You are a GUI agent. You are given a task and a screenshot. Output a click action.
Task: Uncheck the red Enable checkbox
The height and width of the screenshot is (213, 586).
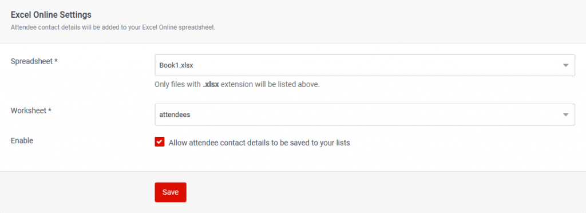[160, 142]
